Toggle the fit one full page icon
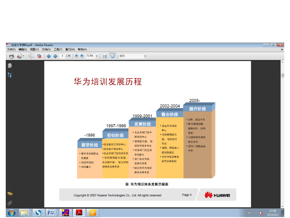290x218 pixels. coord(112,56)
